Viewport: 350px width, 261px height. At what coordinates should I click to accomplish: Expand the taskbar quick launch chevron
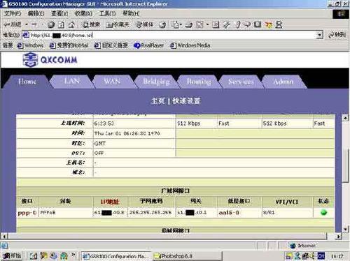[73, 255]
